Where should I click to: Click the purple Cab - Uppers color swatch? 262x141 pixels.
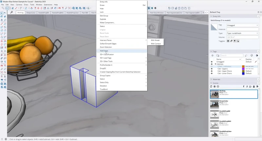[x=243, y=69]
